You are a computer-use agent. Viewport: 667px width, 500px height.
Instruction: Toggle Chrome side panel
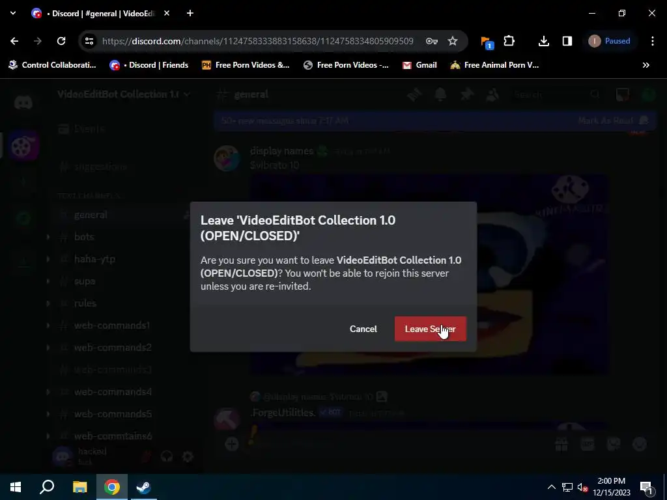tap(567, 41)
